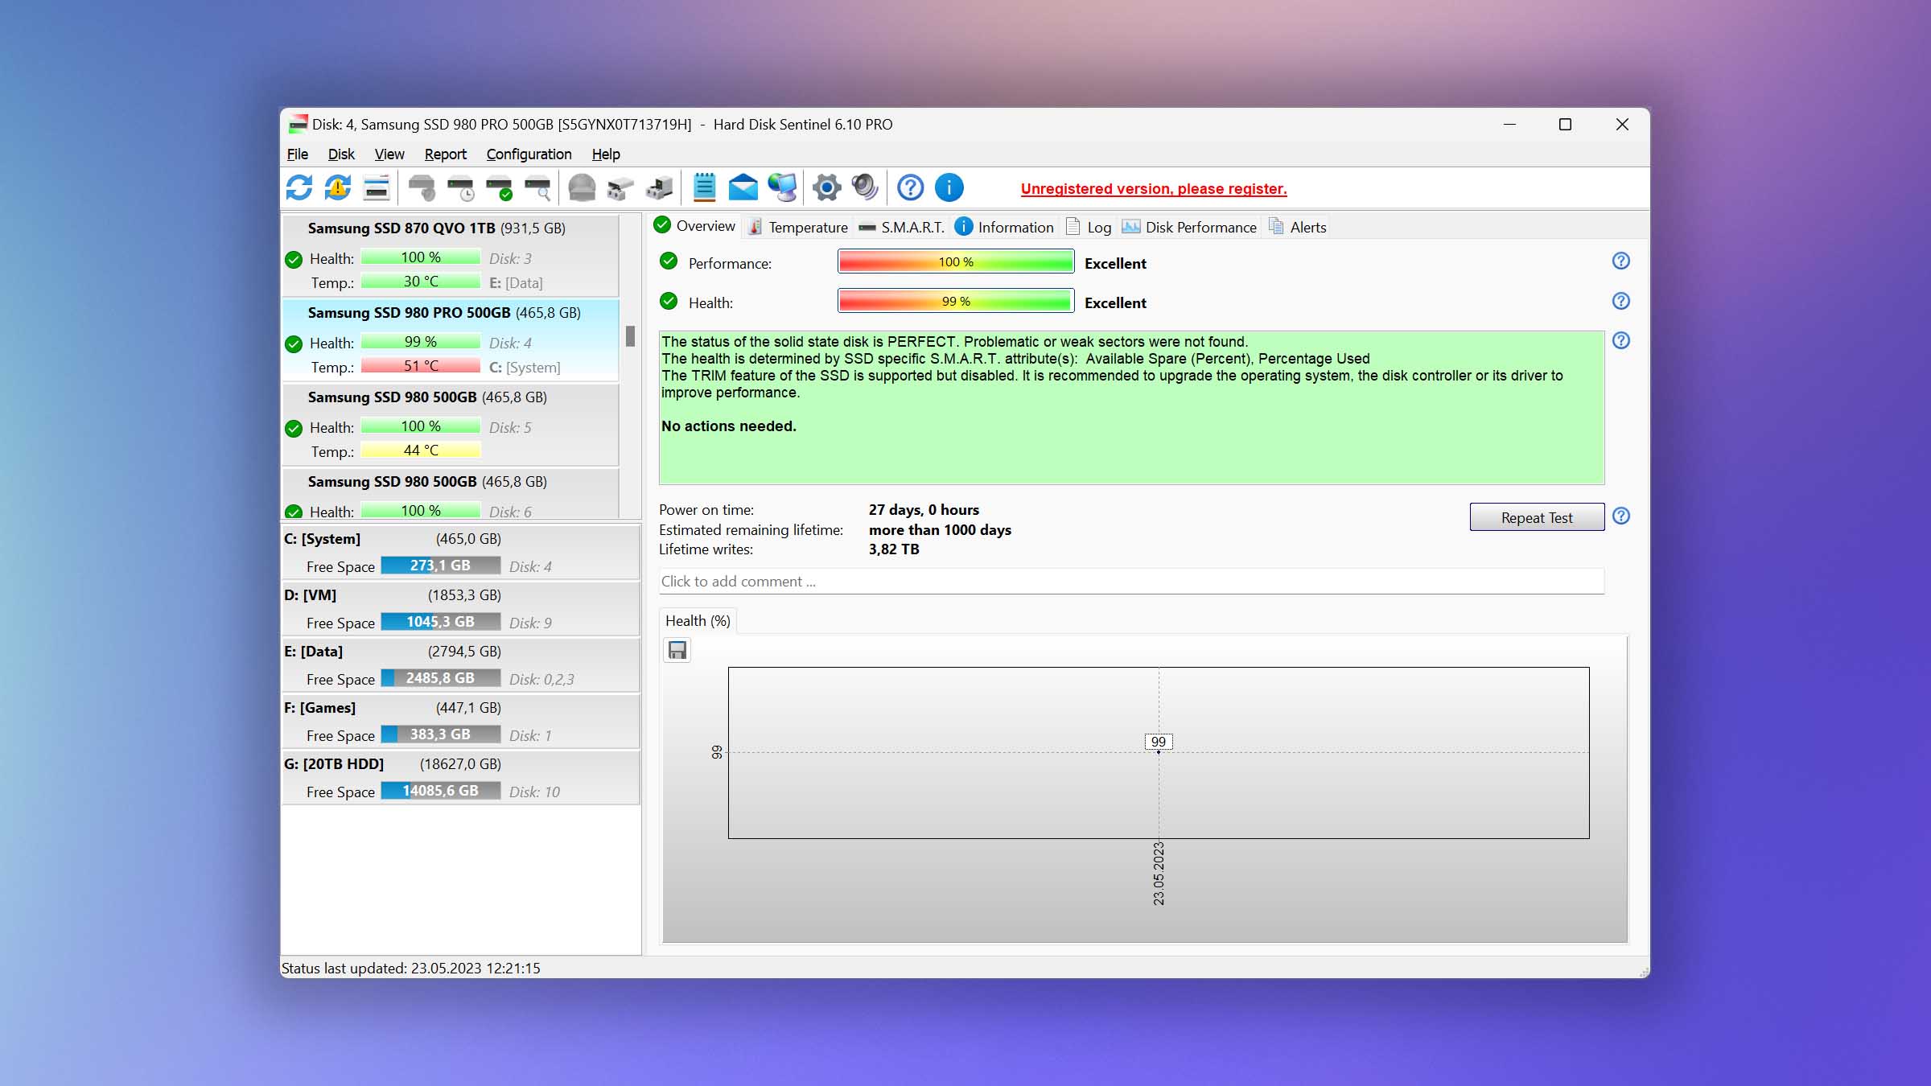
Task: Click the help icon beside Performance row
Action: pyautogui.click(x=1621, y=261)
